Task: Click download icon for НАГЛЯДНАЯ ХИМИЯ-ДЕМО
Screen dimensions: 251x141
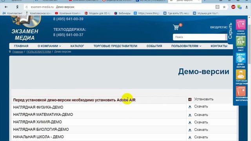Action: (190, 123)
